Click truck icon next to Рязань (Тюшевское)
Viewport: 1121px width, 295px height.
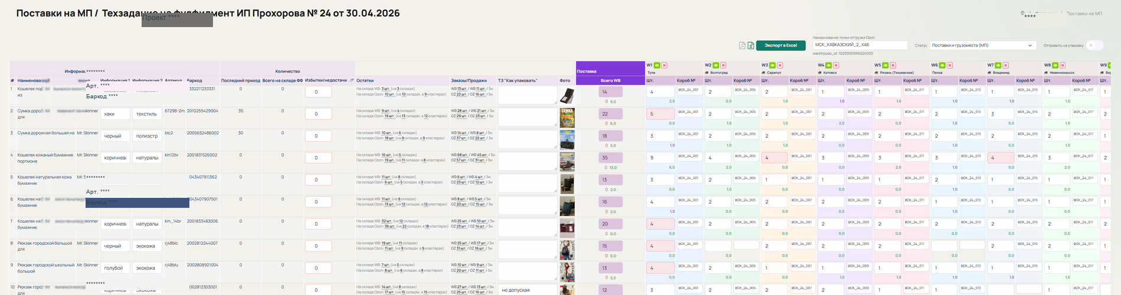pyautogui.click(x=877, y=73)
